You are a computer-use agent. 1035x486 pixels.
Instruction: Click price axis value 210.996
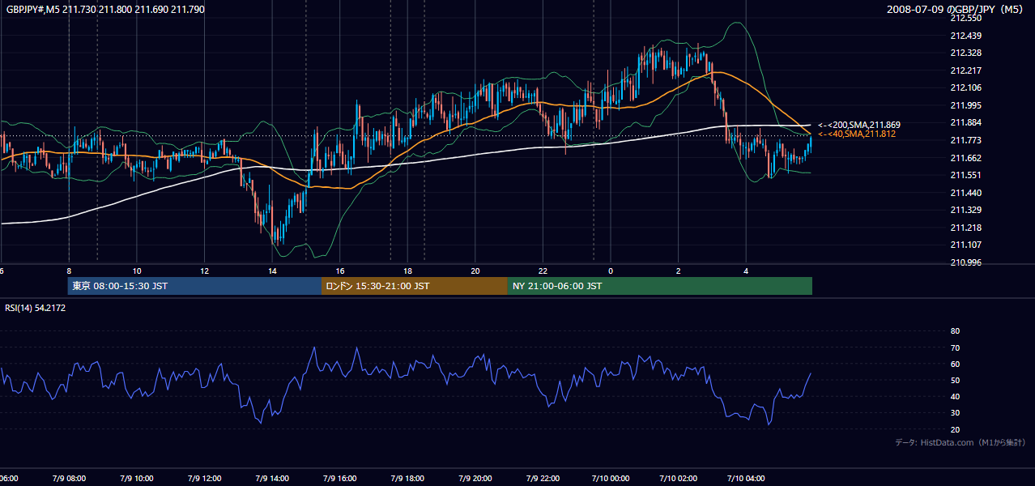965,262
